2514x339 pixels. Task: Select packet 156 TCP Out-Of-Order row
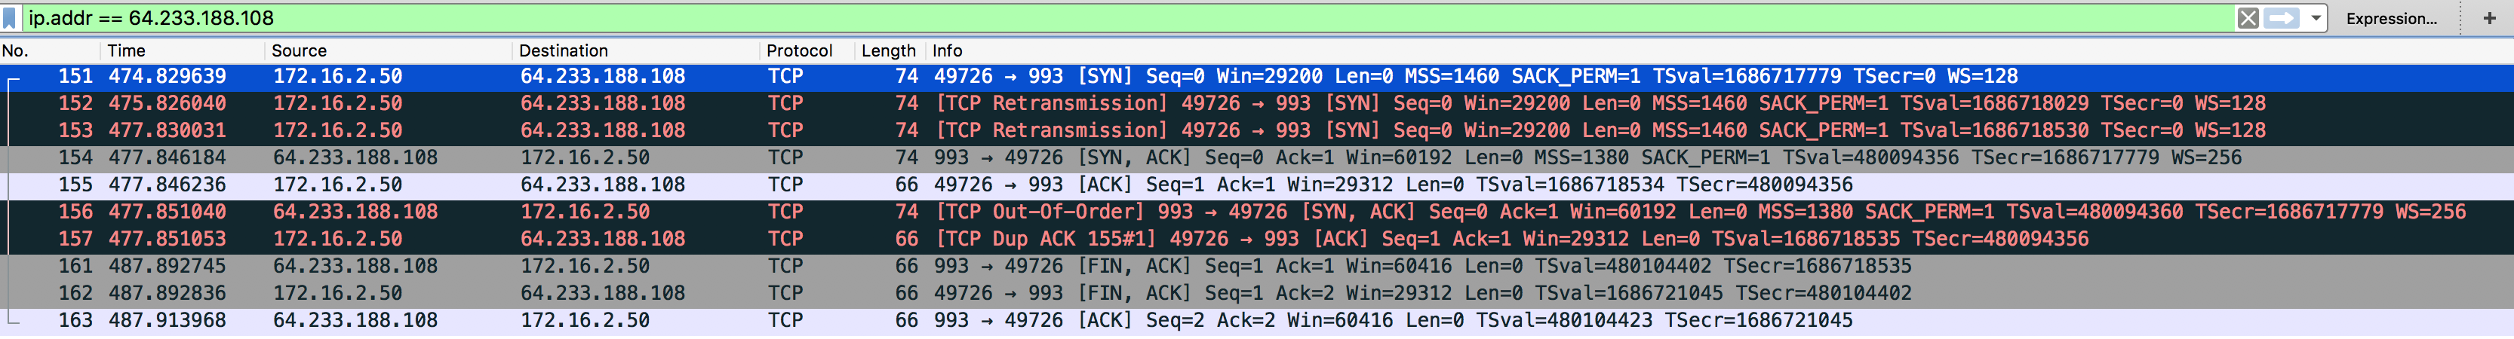tap(1257, 212)
